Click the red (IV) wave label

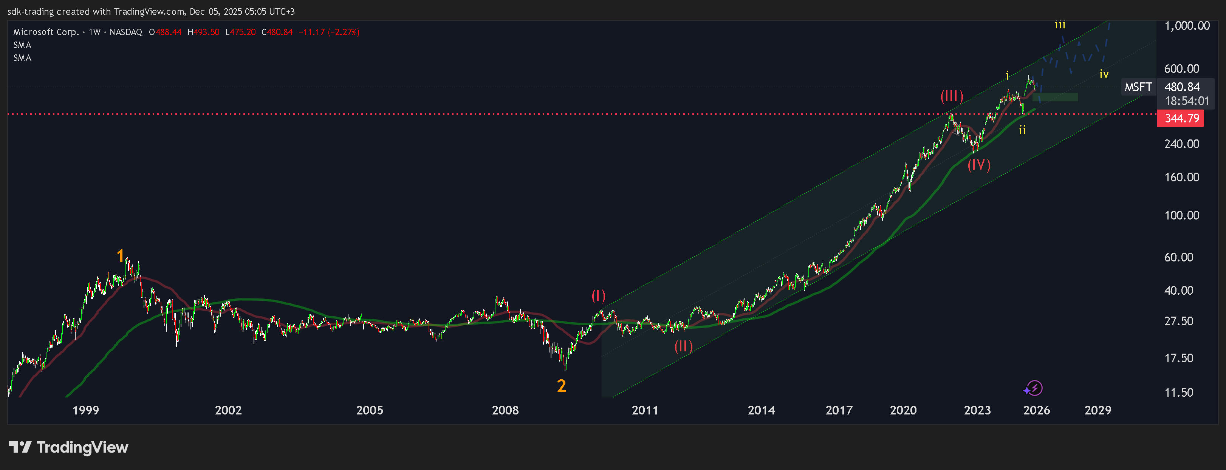pyautogui.click(x=979, y=165)
